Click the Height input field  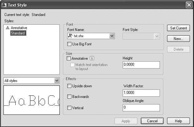tap(141, 65)
